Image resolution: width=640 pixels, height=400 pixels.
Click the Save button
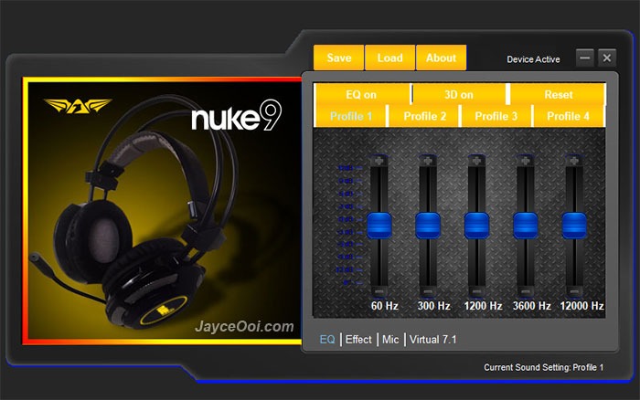(x=339, y=58)
